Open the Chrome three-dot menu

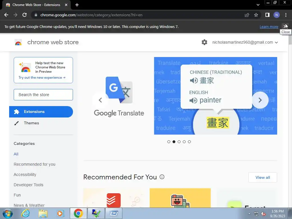[286, 15]
